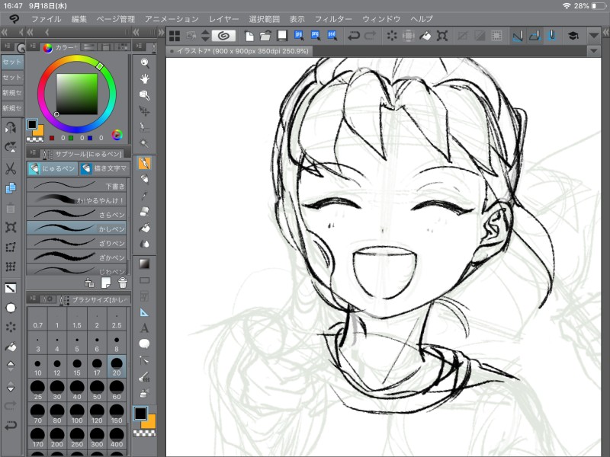This screenshot has height=457, width=610.
Task: Select the Balloon speech bubble tool
Action: click(144, 344)
